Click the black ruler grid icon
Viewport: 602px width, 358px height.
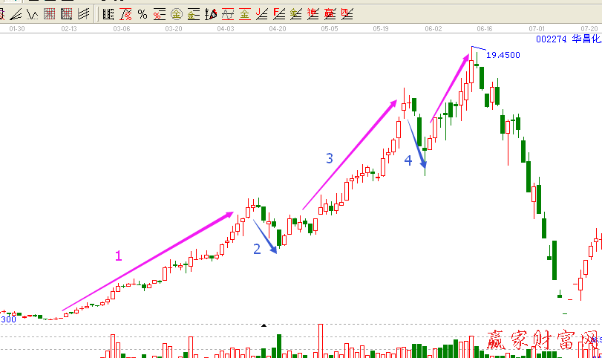click(108, 13)
